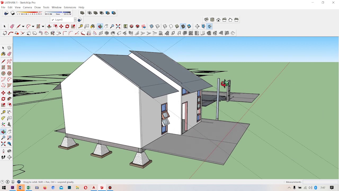Choose the Polygon tool in left toolbar

point(9,73)
